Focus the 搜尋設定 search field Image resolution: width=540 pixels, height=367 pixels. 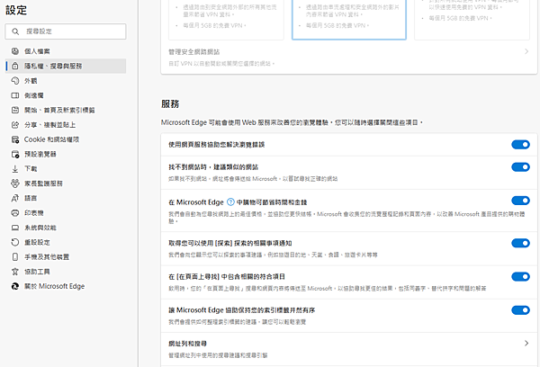click(x=66, y=31)
